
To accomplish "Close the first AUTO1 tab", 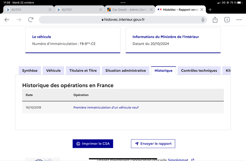I will click(50, 10).
